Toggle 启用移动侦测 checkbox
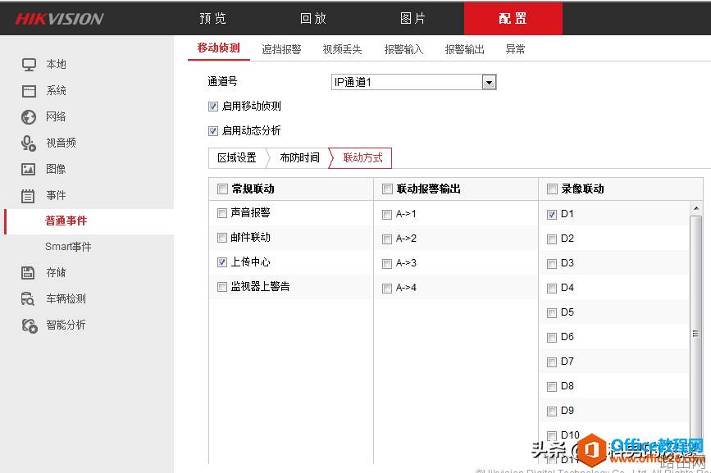The height and width of the screenshot is (473, 711). pos(213,107)
